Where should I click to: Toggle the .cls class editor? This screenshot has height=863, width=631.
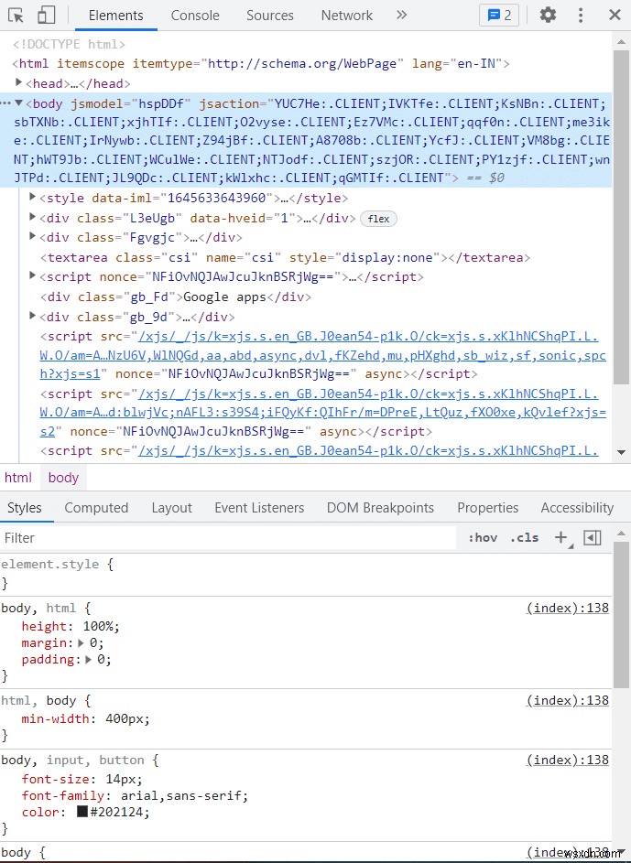click(x=524, y=538)
